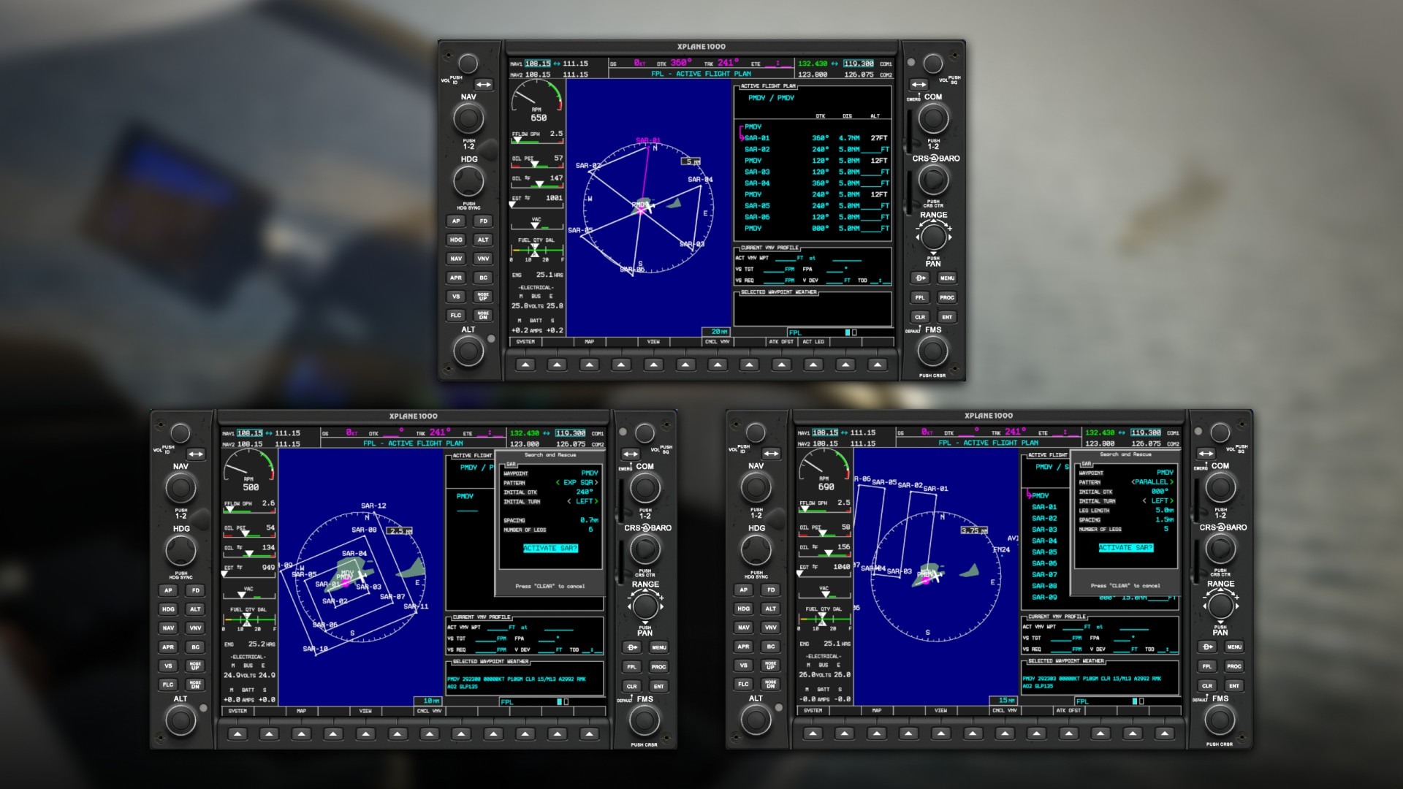Click the softkey arrow below SYSTEM on top unit

(x=525, y=365)
